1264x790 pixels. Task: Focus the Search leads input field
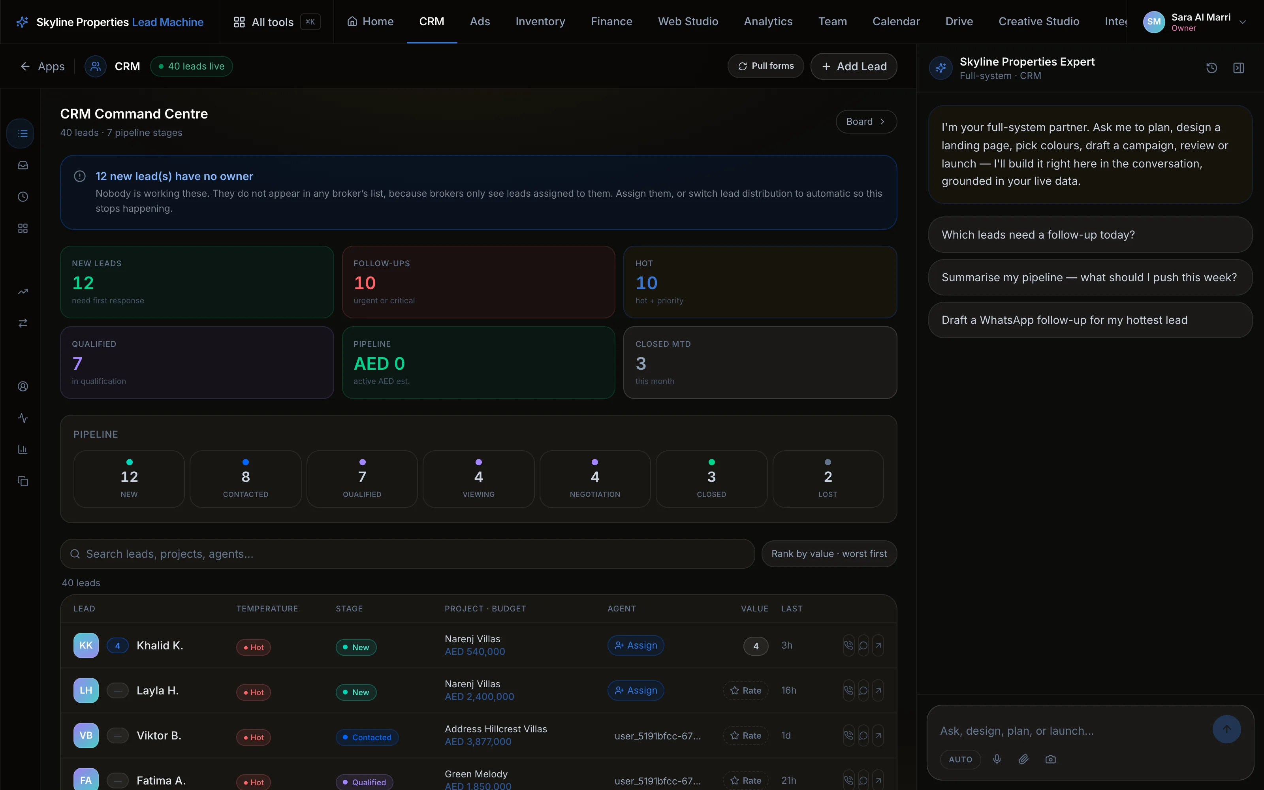[407, 554]
